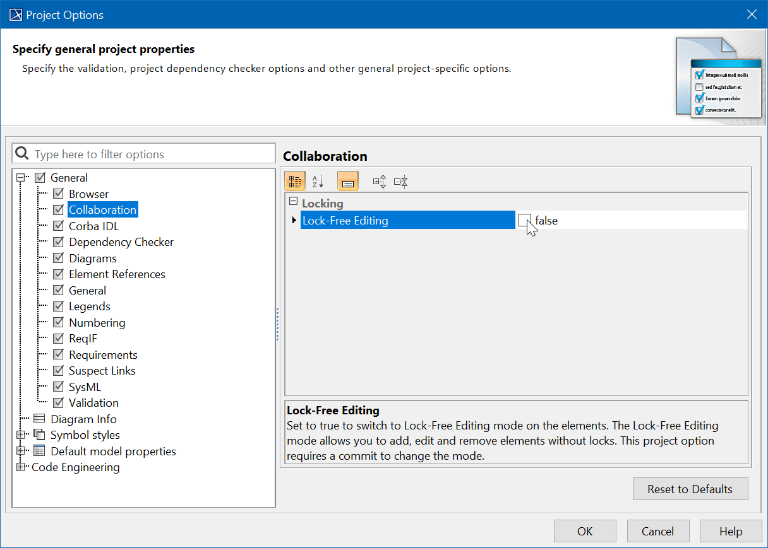Click the checkbox icon beside Validation
This screenshot has width=768, height=548.
click(x=58, y=403)
